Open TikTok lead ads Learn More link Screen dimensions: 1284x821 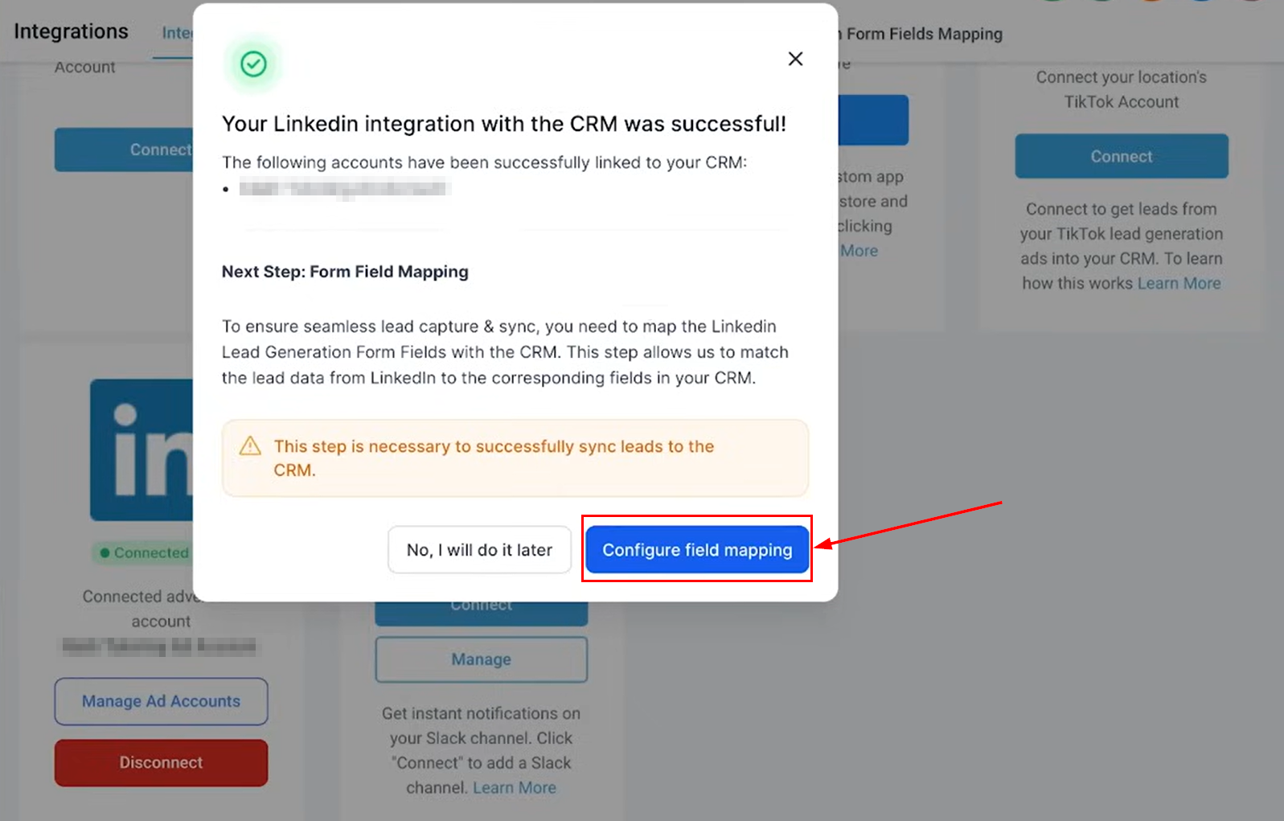pyautogui.click(x=1179, y=284)
